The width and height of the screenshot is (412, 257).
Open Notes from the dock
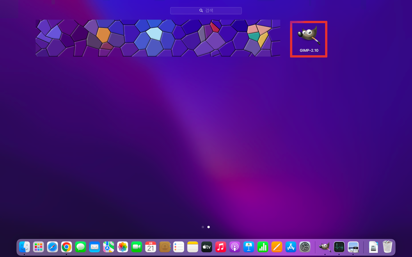(193, 247)
